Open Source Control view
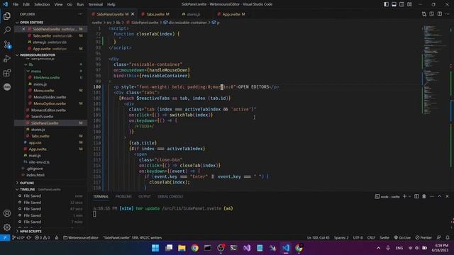 point(7,45)
